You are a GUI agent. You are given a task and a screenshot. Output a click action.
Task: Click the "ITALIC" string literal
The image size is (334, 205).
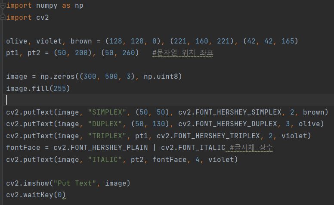click(x=105, y=159)
